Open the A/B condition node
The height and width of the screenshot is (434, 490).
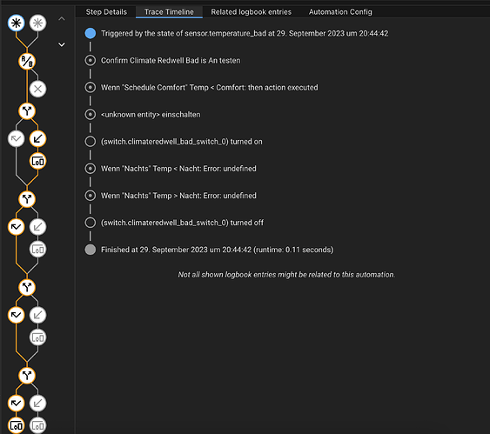point(27,61)
